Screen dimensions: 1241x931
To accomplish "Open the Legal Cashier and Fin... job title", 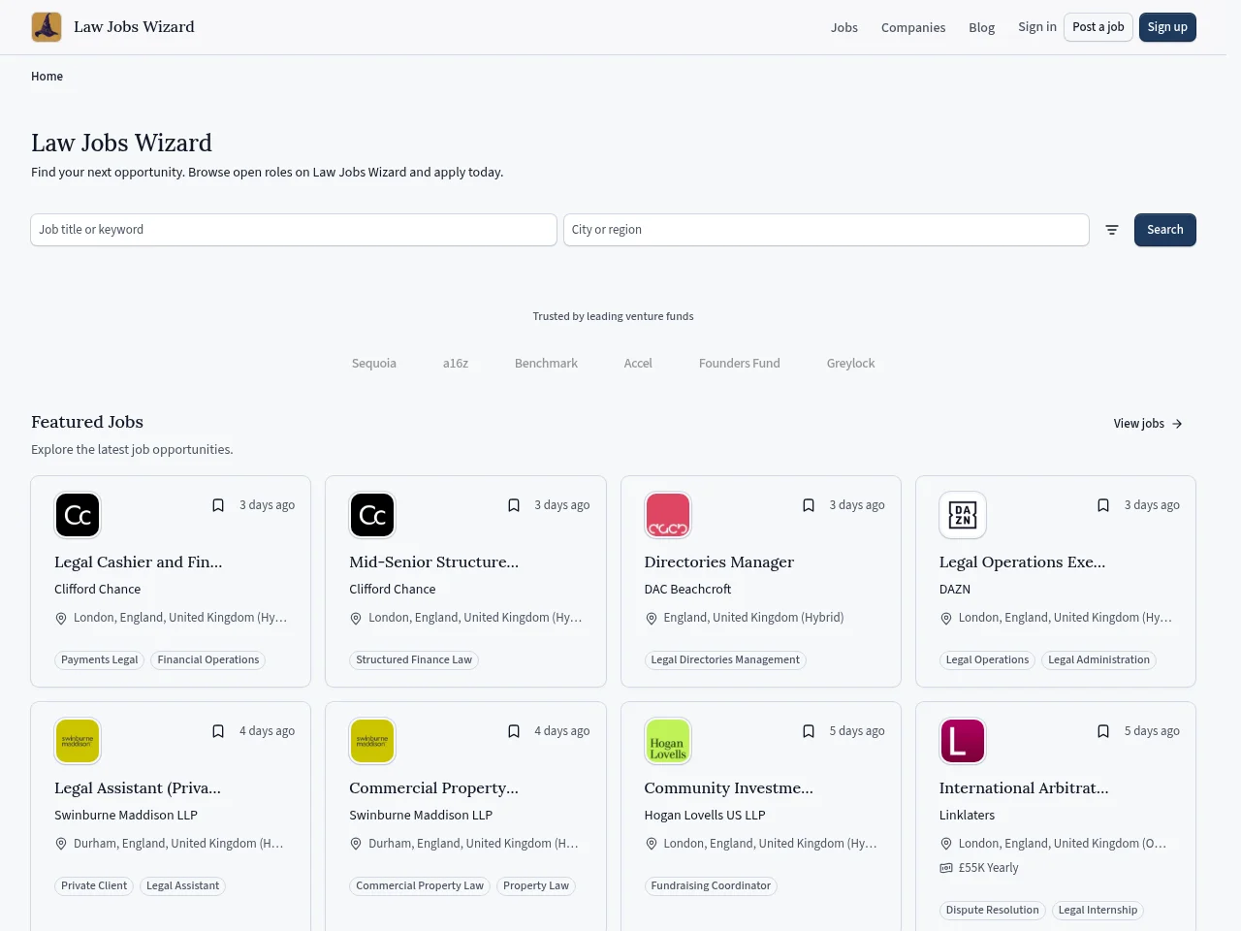I will point(139,562).
